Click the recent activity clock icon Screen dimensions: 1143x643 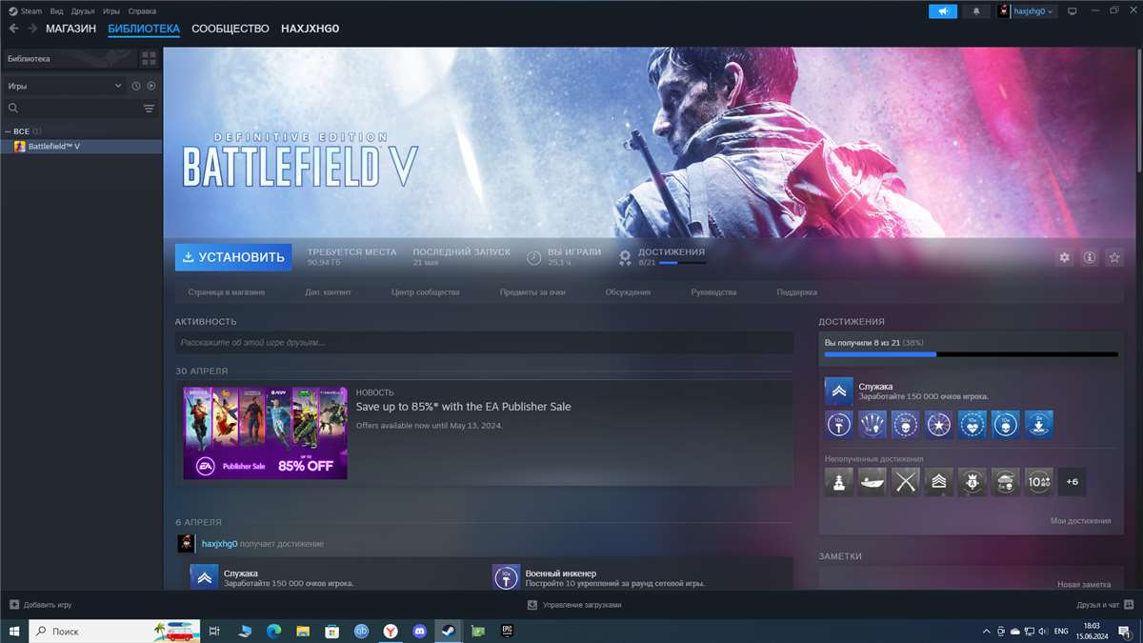pos(136,86)
